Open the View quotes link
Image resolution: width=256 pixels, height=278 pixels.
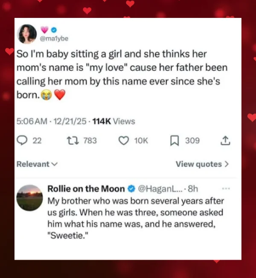202,164
